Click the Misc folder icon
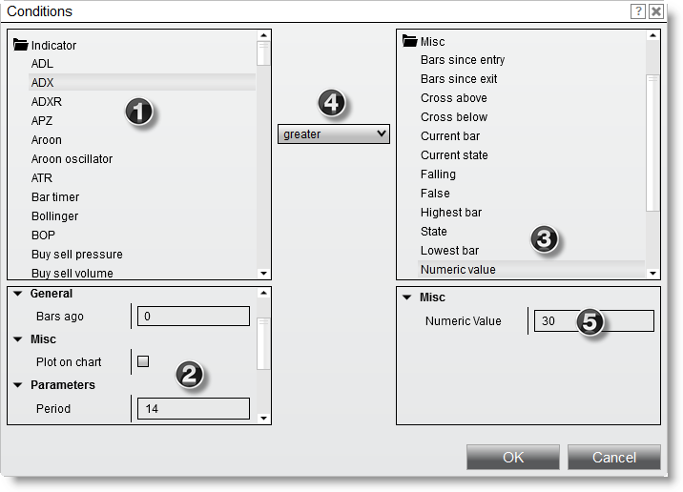Screen dimensions: 683x492 coord(410,41)
